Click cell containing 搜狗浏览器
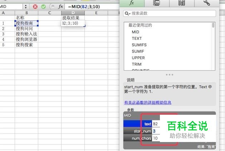This screenshot has width=225, height=151. 26,39
